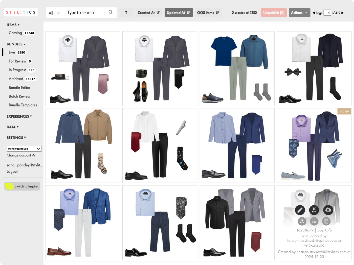Image resolution: width=354 pixels, height=265 pixels.
Task: Expand the EXPERIENCES sidebar section
Action: coord(19,116)
